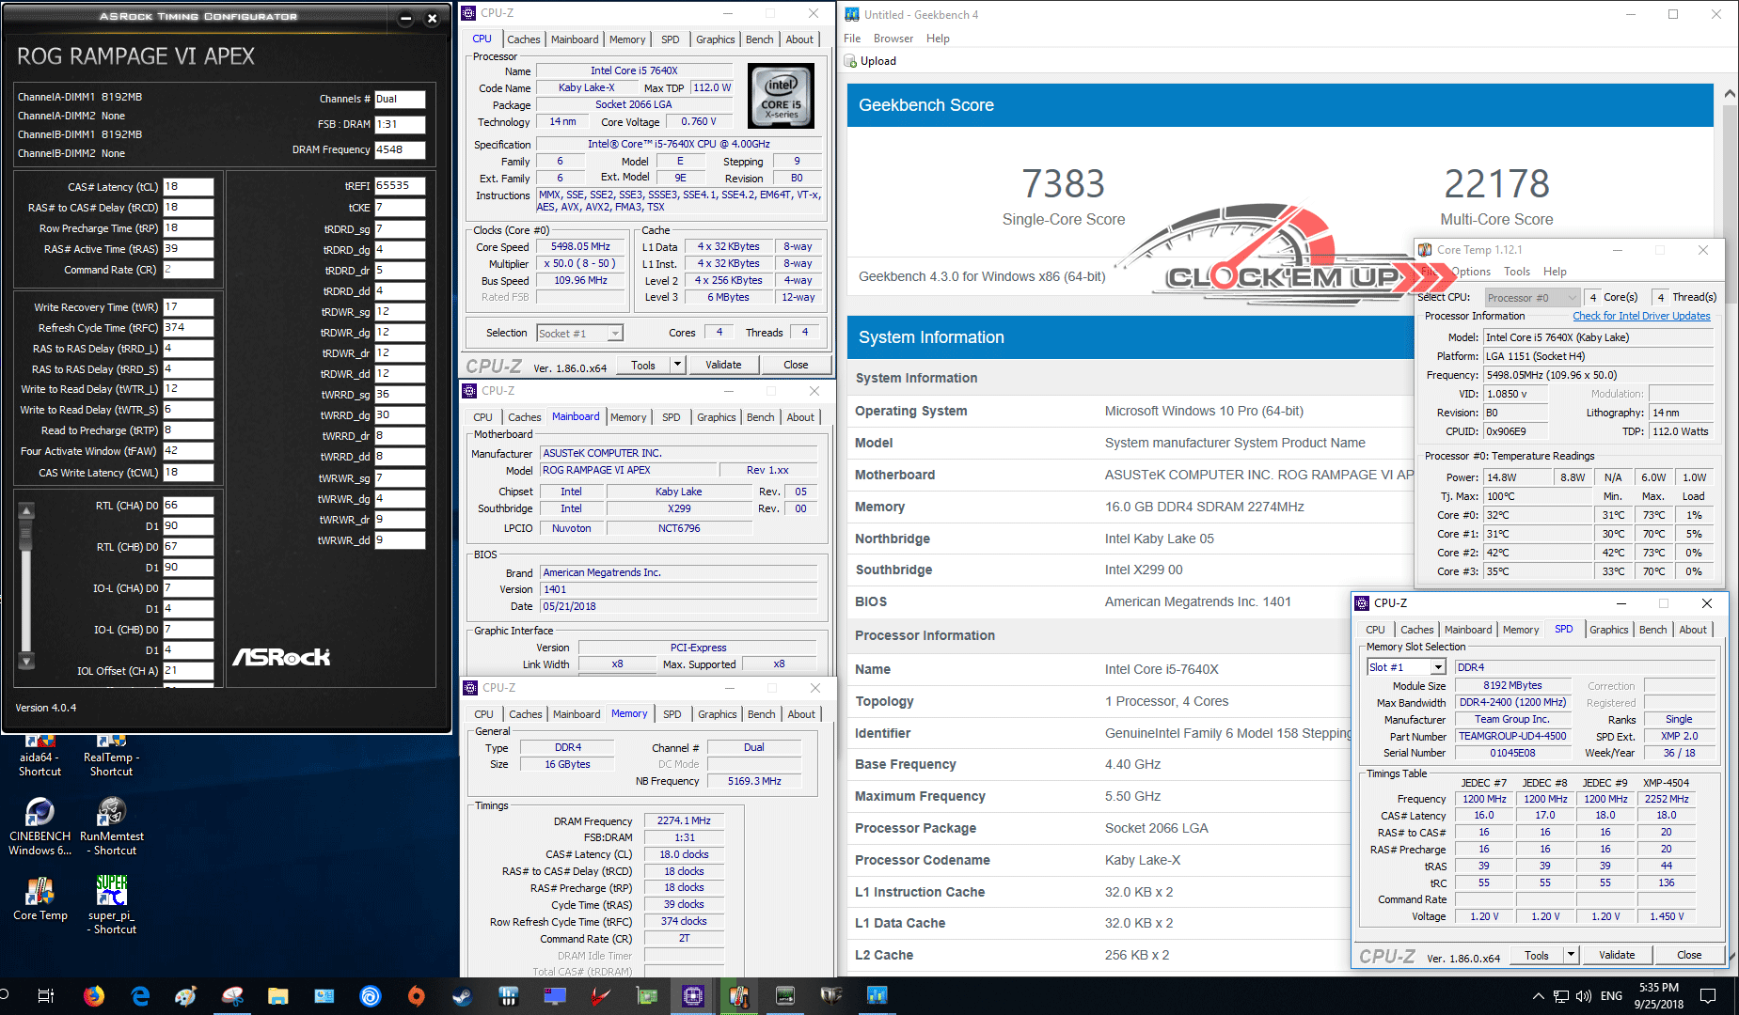
Task: Open Origin from the taskbar
Action: (x=416, y=995)
